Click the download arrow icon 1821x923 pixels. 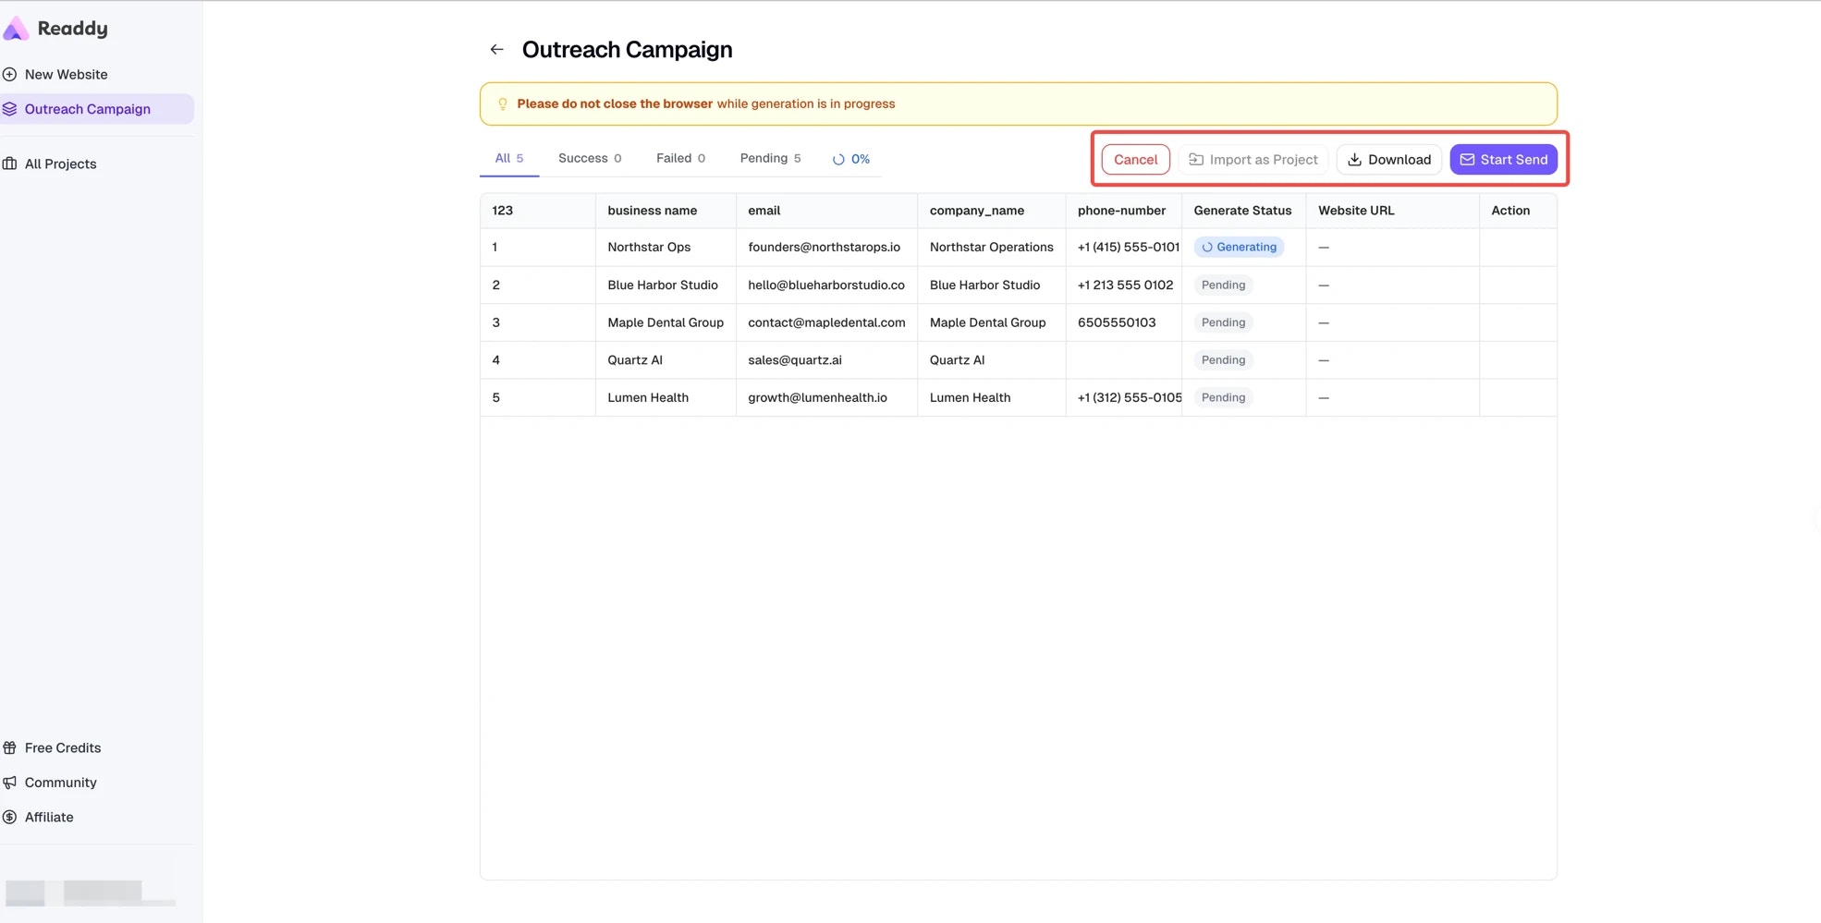tap(1354, 160)
